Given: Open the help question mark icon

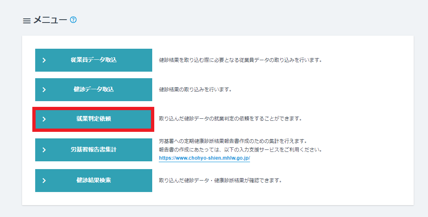Looking at the screenshot, I should click(73, 20).
